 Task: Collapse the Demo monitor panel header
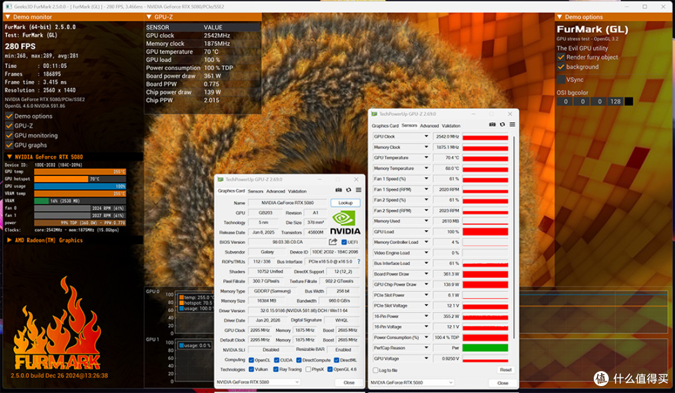coord(8,17)
